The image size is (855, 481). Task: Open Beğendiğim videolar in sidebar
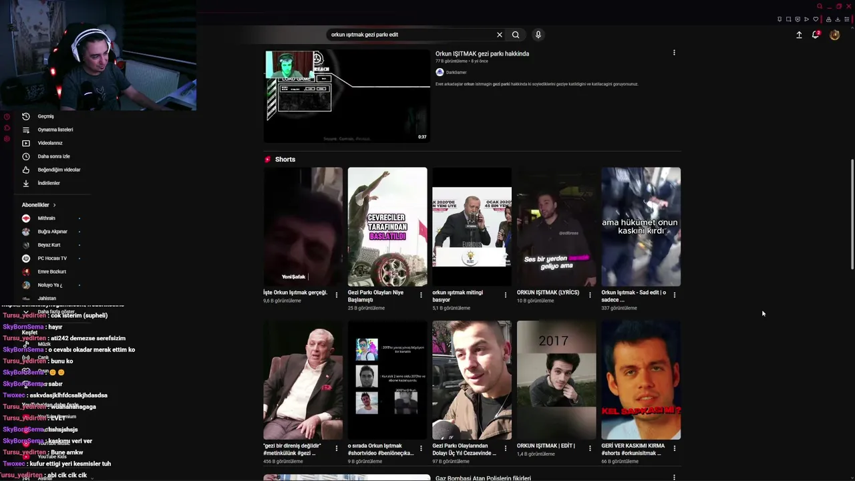59,170
